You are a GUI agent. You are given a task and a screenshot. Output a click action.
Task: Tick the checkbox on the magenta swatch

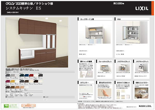(x=6, y=80)
